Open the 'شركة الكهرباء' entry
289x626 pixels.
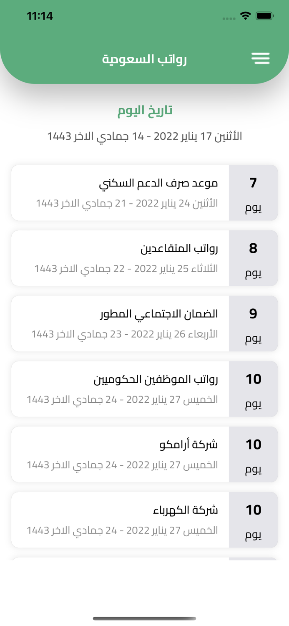coord(125,519)
